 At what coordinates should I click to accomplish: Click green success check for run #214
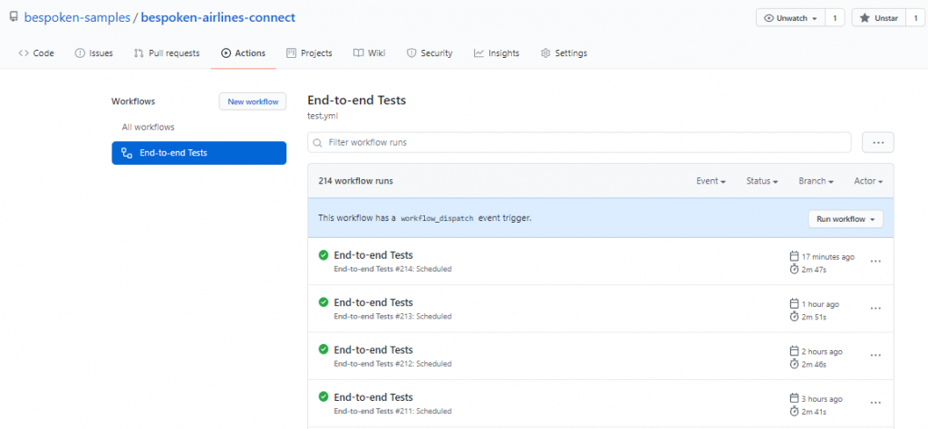tap(324, 254)
